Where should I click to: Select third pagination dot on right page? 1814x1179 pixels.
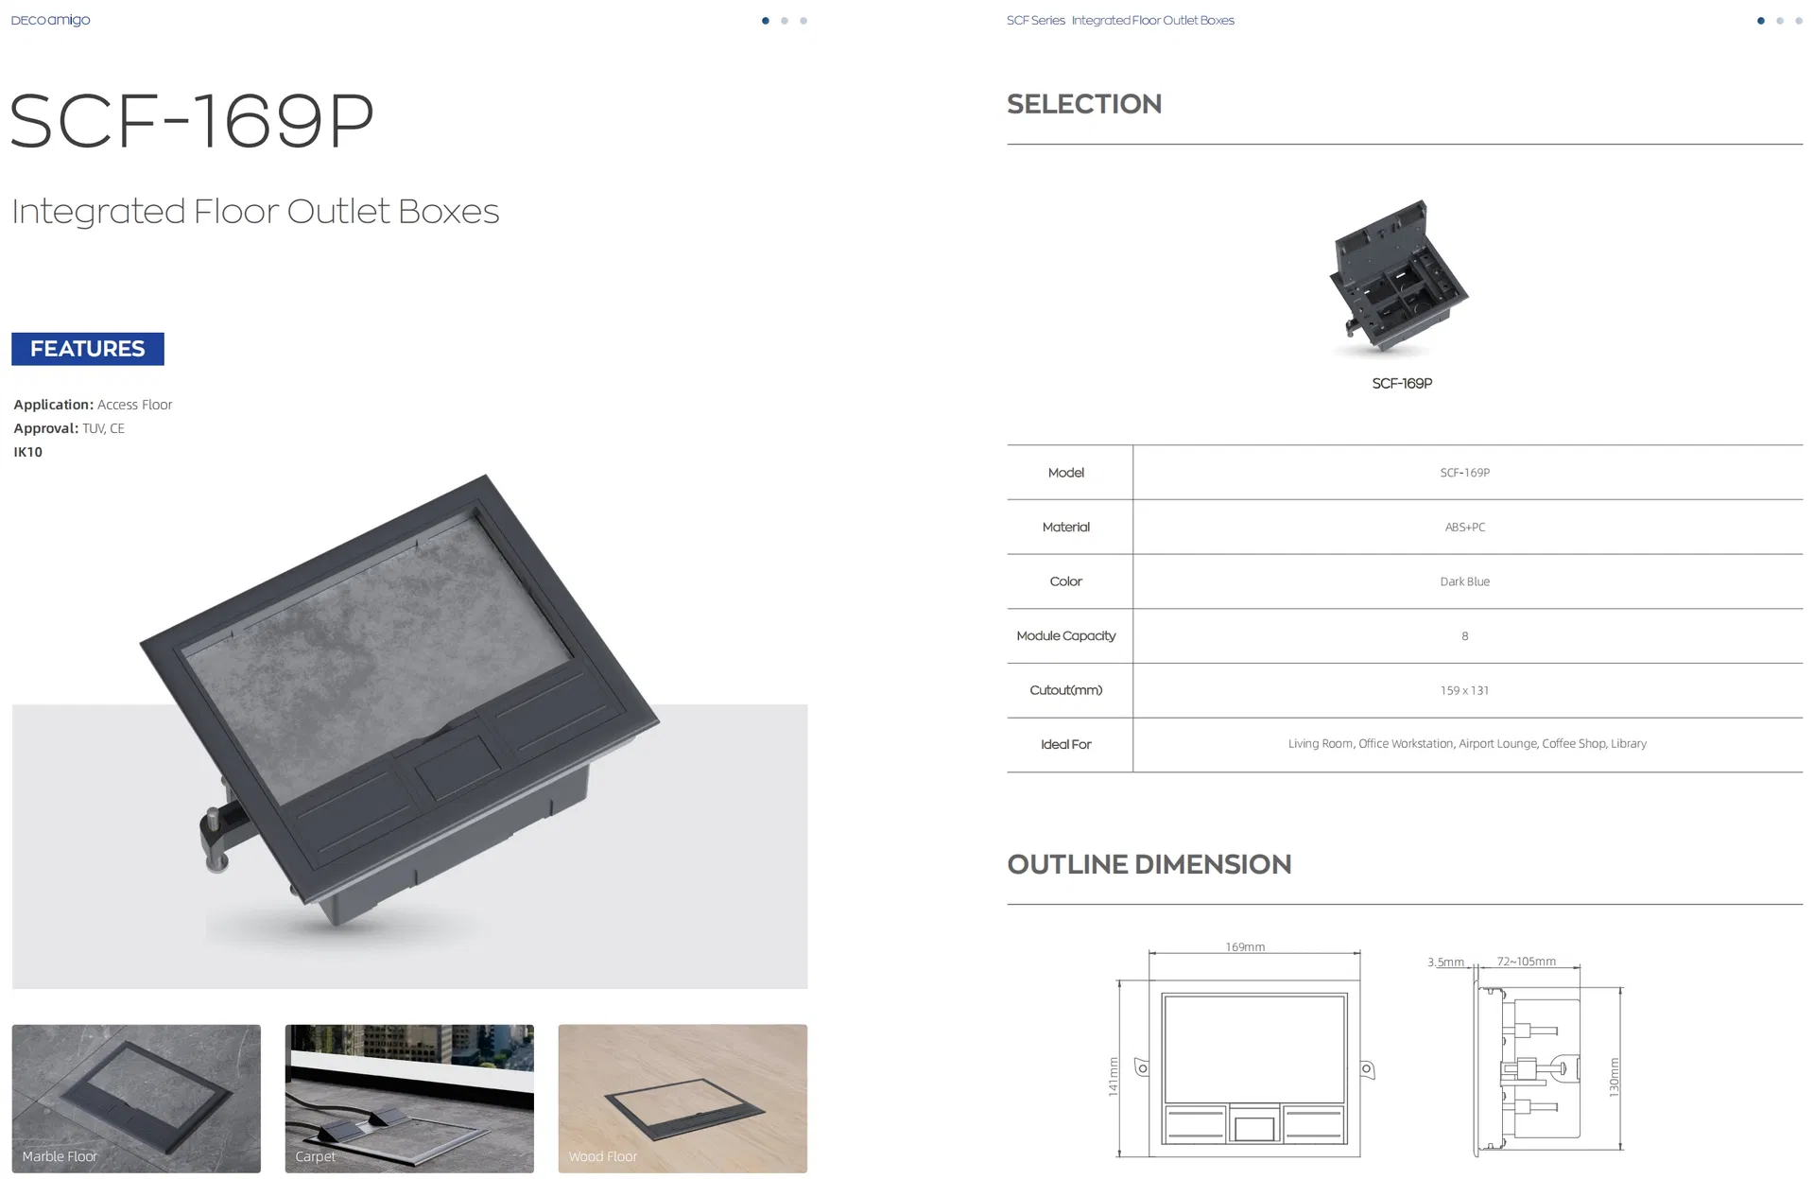[1798, 21]
